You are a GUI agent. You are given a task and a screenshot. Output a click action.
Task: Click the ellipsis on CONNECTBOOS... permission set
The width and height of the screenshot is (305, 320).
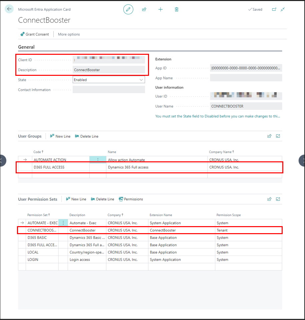coord(63,230)
